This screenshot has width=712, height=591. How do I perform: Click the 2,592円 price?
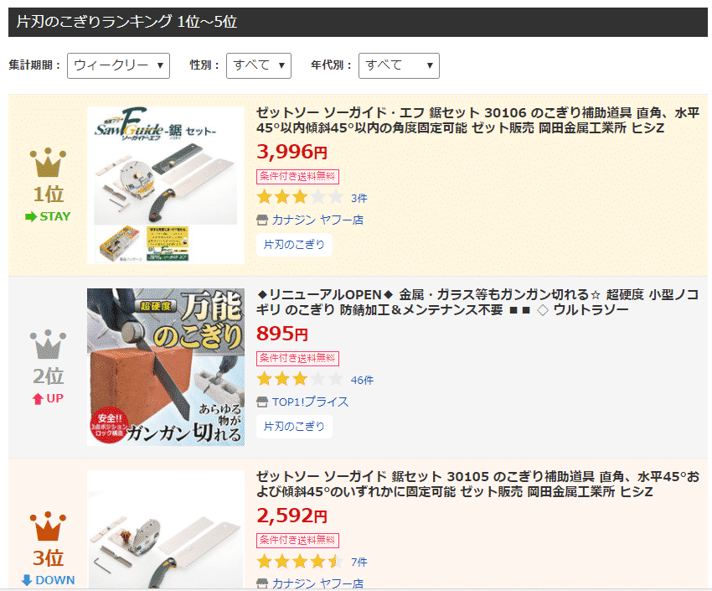292,516
